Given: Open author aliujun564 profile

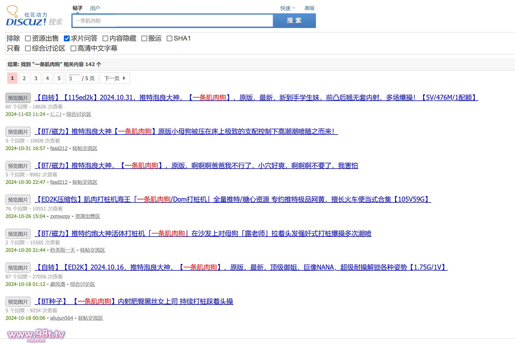Looking at the screenshot, I should (x=62, y=318).
